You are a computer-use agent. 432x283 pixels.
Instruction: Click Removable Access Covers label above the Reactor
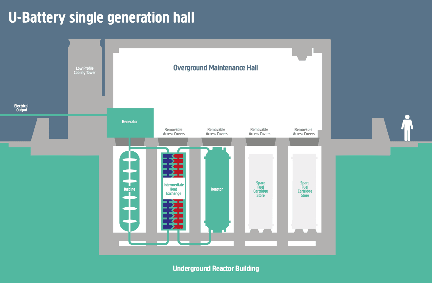tap(216, 132)
